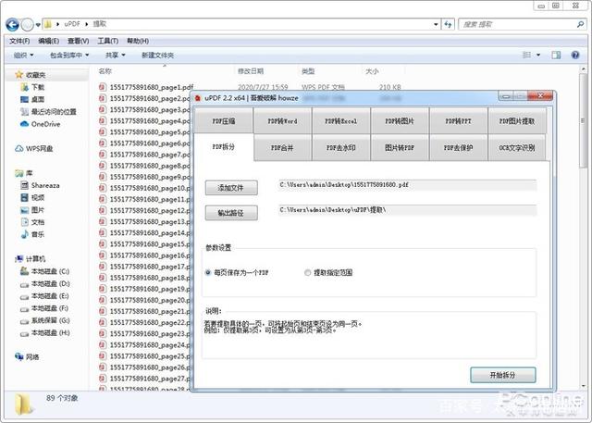Screen dimensions: 592x423
Task: Switch to PDF转Word tab
Action: tap(282, 121)
